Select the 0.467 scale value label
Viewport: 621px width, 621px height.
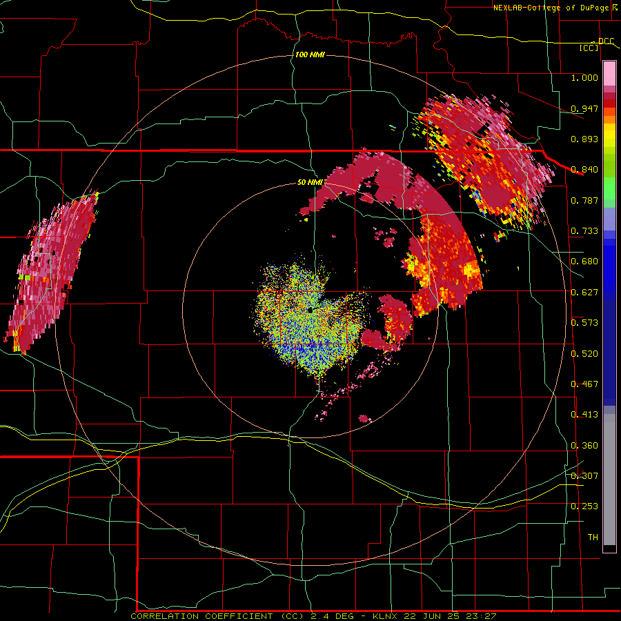pos(584,384)
